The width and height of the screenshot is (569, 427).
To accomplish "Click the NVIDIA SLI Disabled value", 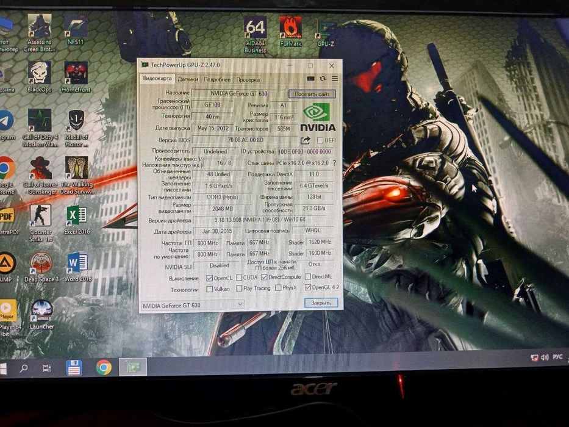I will [x=219, y=265].
